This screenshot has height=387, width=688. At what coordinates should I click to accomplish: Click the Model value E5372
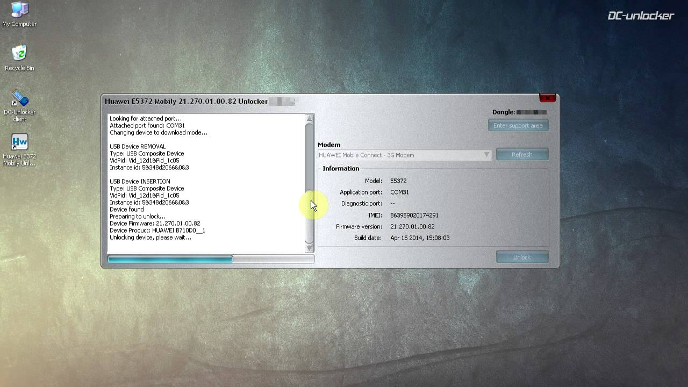[x=398, y=181]
